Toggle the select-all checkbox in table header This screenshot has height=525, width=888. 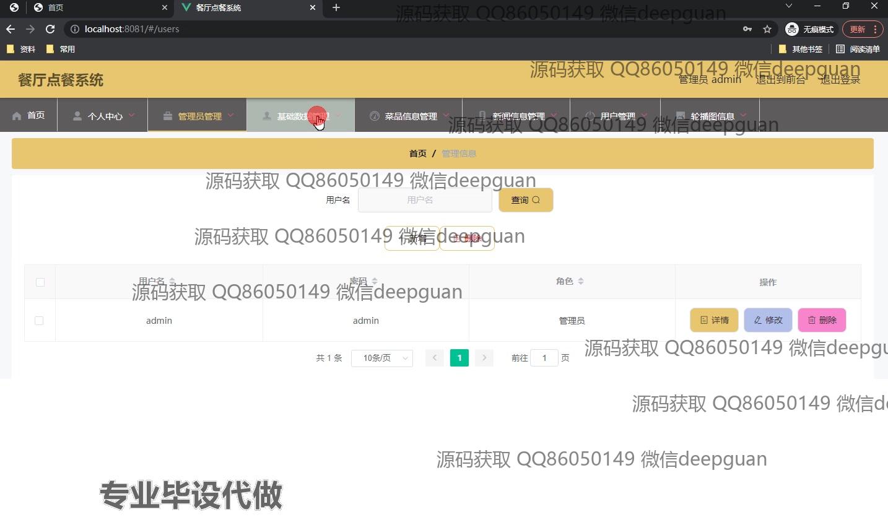pos(40,282)
